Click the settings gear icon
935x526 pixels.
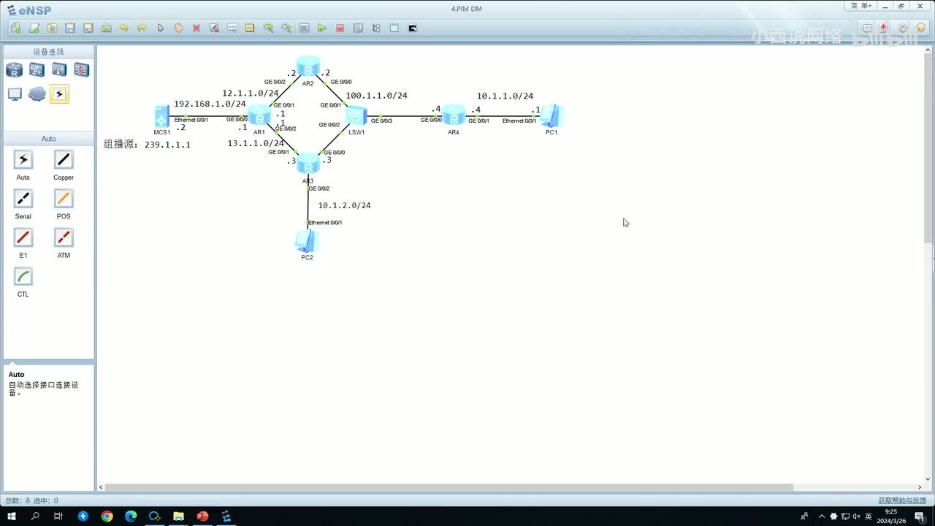[903, 28]
